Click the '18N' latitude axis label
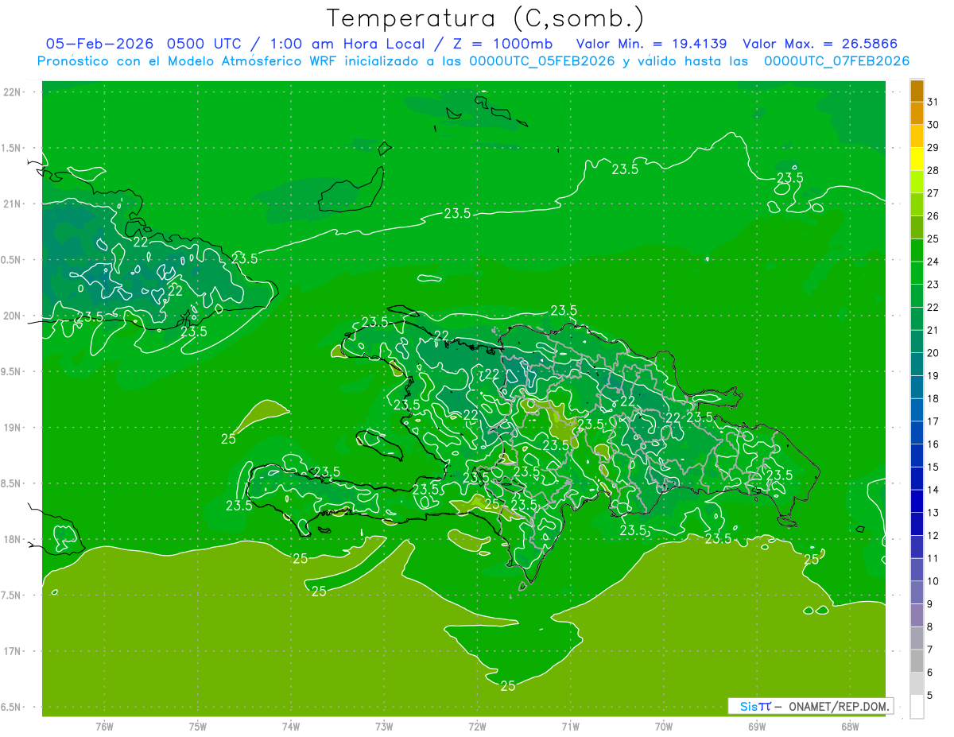The height and width of the screenshot is (737, 954). (x=14, y=539)
